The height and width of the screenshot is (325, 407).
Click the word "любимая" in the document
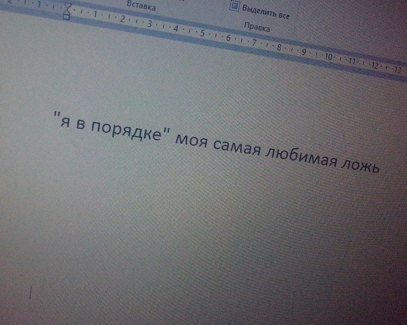(301, 157)
